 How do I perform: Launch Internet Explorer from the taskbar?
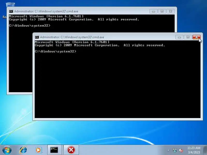click(23, 150)
